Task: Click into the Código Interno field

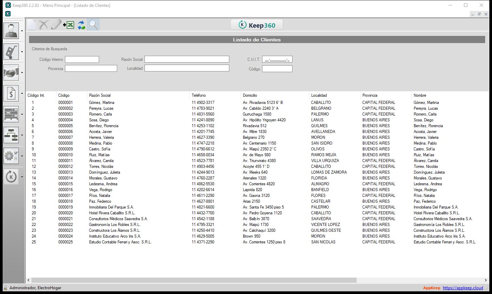Action: coord(82,59)
